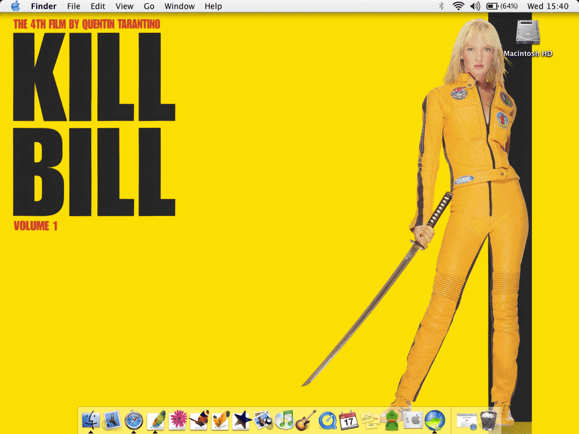Open GarageBand guitar icon
The image size is (579, 434).
306,420
